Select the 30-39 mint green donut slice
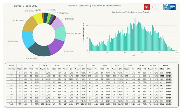Image resolution: width=183 pixels, height=111 pixels. [60, 34]
